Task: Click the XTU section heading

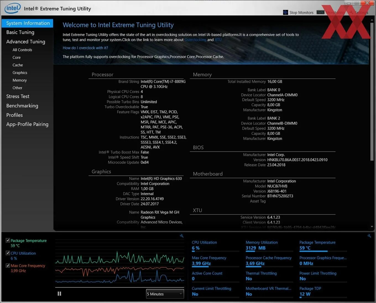Action: point(197,210)
